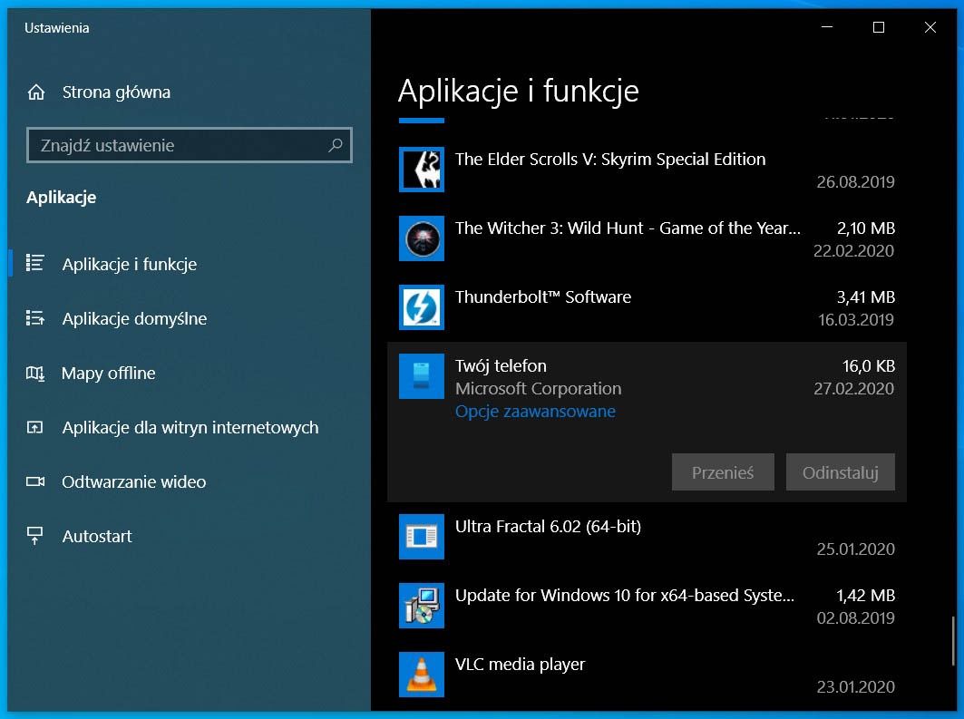Click the Twój telefon phone icon
The width and height of the screenshot is (964, 719).
coord(422,376)
